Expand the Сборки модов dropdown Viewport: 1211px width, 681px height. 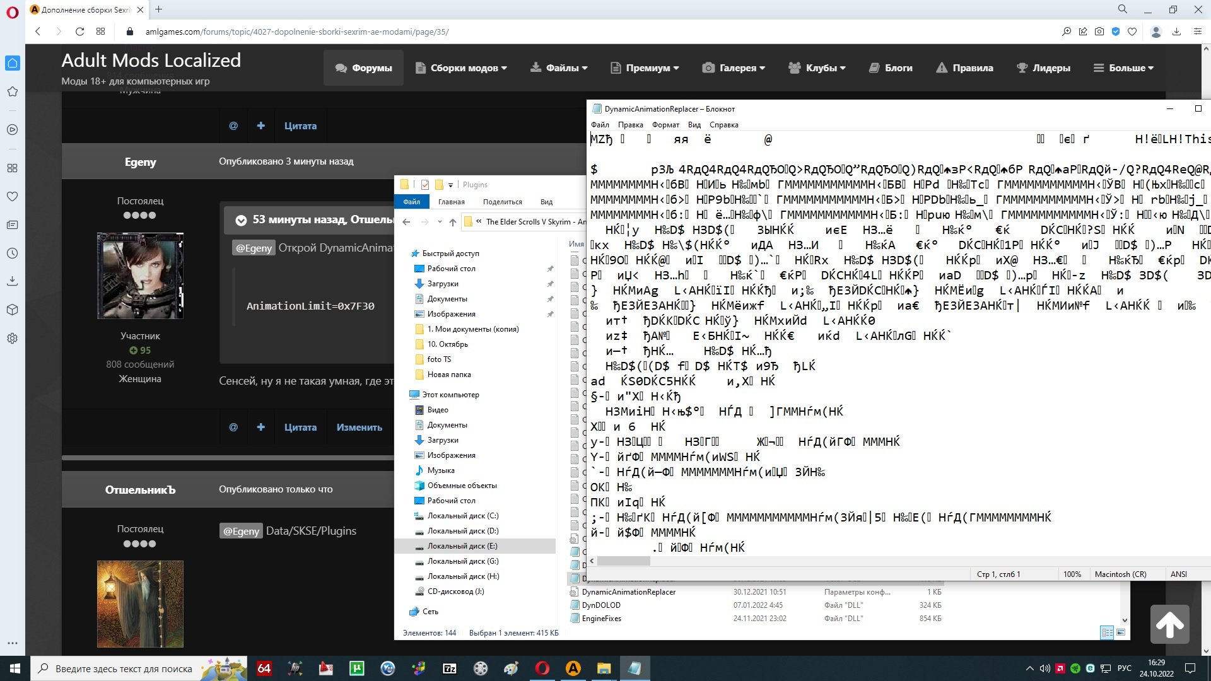click(461, 68)
